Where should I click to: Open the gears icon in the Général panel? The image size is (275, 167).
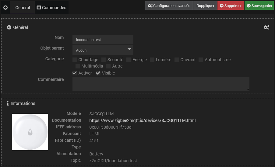click(266, 27)
